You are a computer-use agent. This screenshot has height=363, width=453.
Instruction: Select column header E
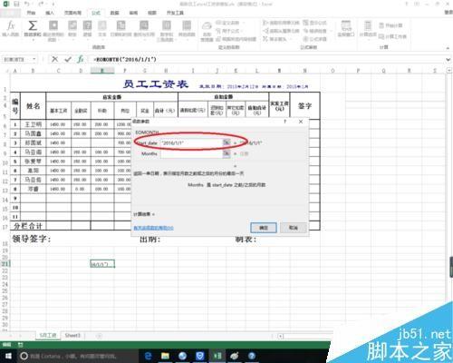pos(102,71)
